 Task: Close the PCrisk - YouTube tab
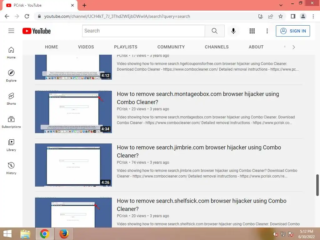[72, 5]
